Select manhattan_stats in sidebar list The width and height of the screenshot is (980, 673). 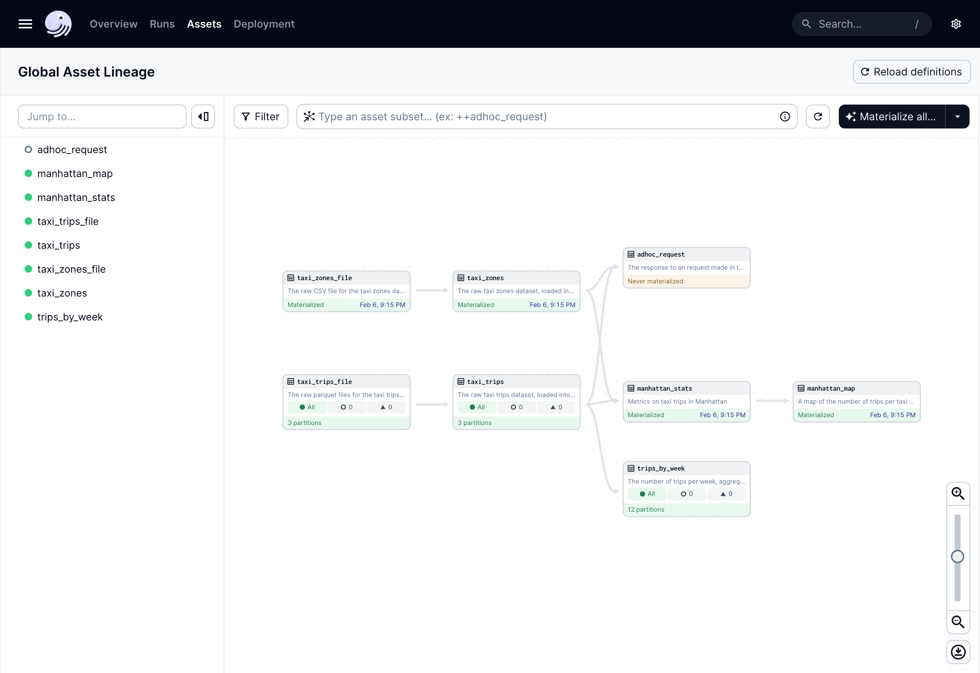pyautogui.click(x=76, y=197)
